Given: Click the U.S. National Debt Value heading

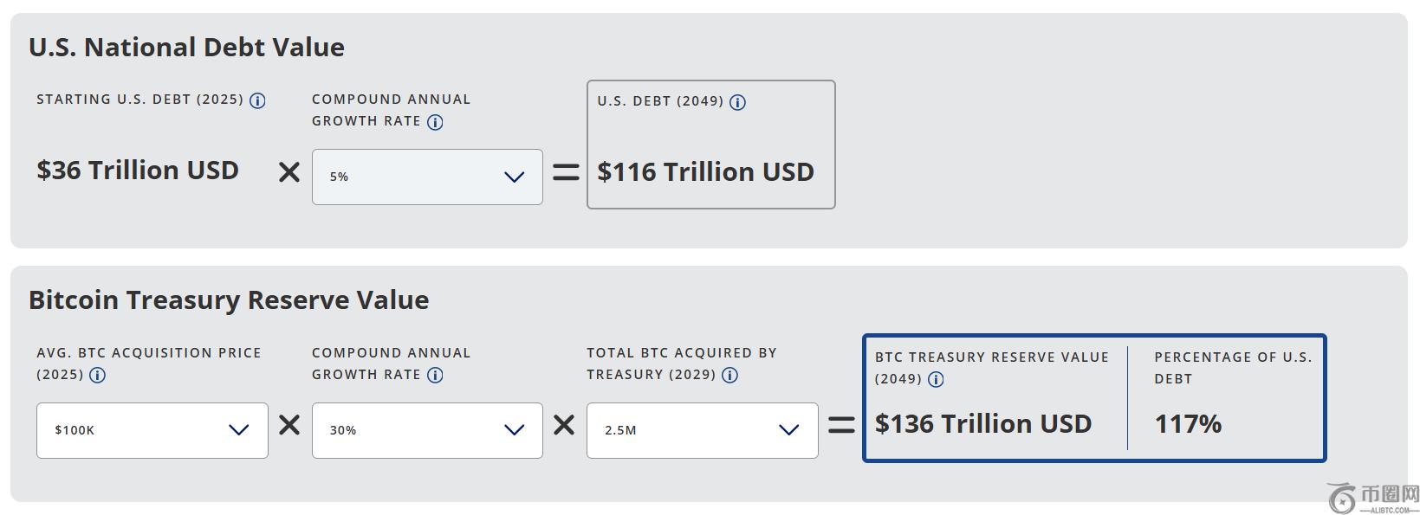Looking at the screenshot, I should point(186,47).
